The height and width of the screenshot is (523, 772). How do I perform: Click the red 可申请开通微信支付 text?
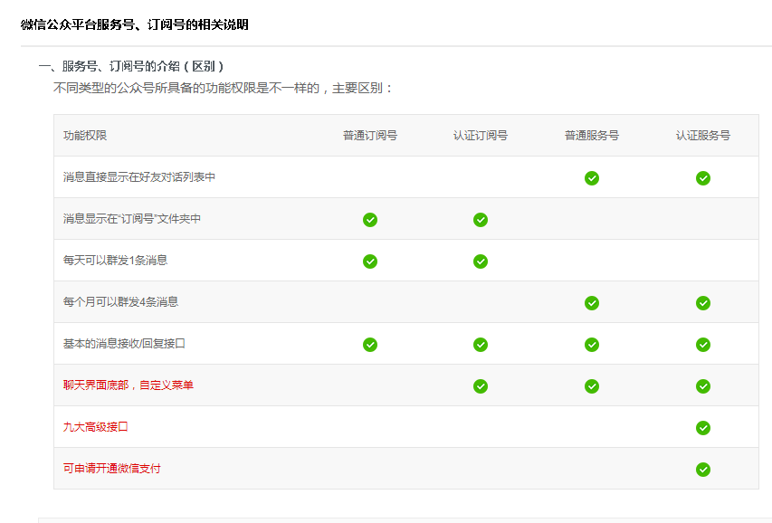(x=112, y=469)
